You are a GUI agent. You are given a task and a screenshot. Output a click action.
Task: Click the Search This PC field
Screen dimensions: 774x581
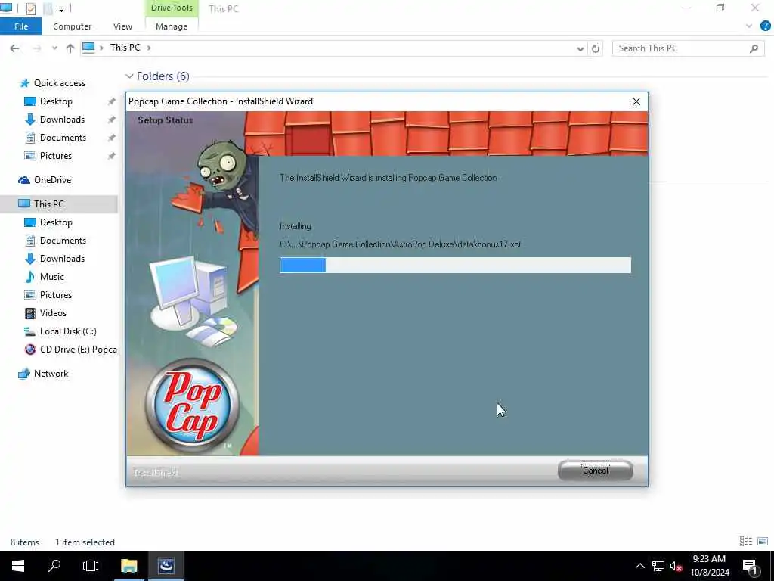coord(688,48)
